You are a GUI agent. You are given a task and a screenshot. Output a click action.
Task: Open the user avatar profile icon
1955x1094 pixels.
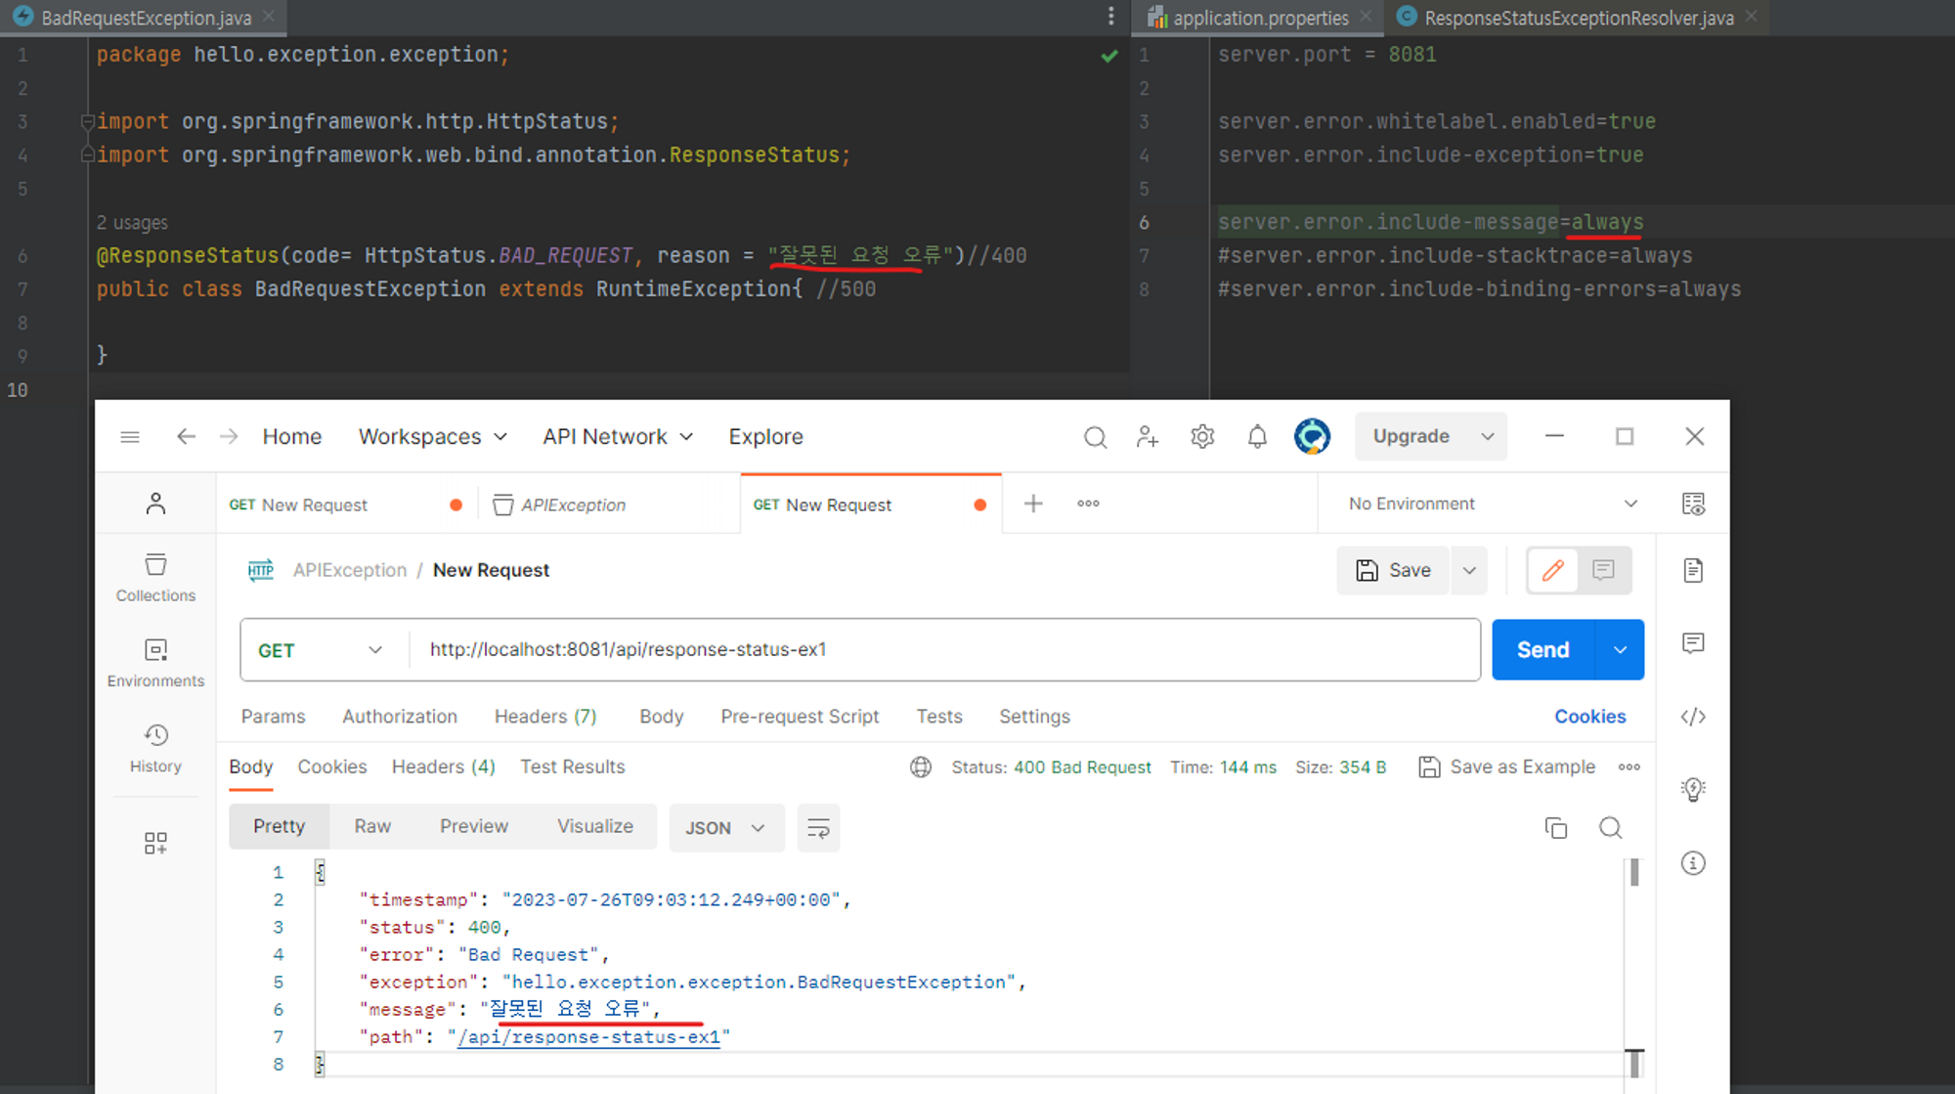[x=1312, y=436]
